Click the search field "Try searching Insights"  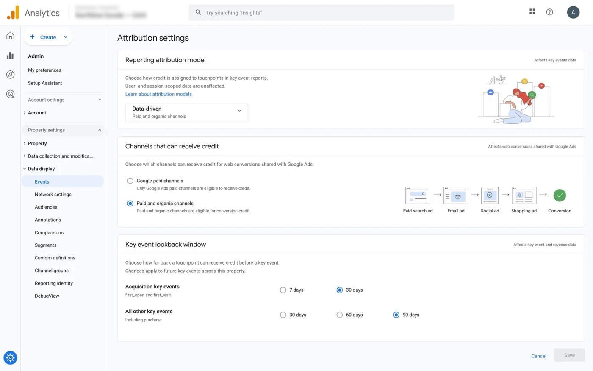click(x=321, y=13)
